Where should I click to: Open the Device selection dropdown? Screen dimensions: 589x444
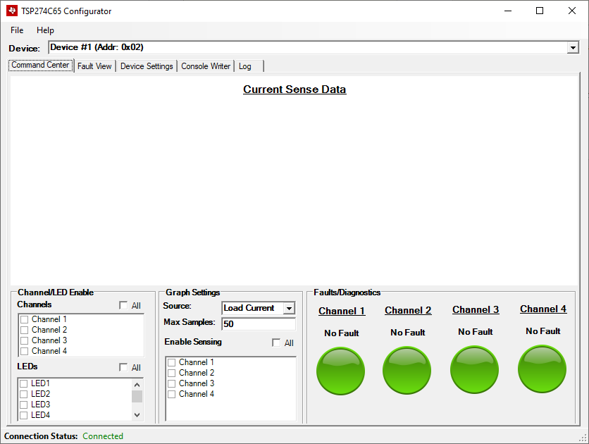[572, 48]
